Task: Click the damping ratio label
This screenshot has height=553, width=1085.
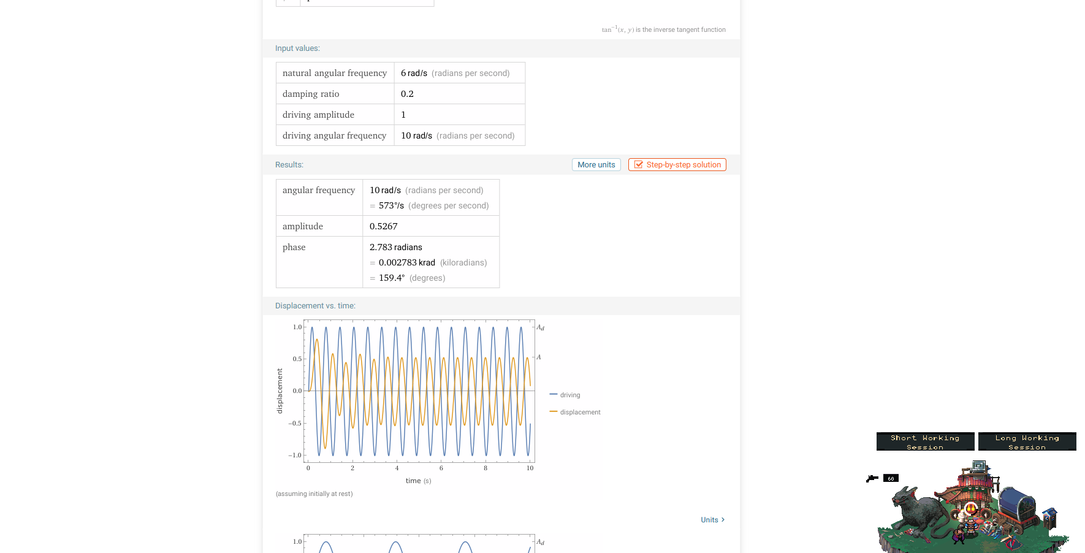Action: click(311, 94)
